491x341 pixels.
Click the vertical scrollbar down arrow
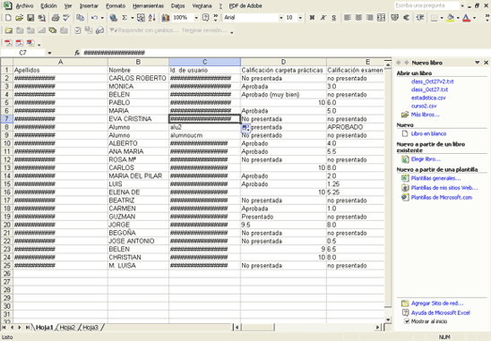pos(388,320)
